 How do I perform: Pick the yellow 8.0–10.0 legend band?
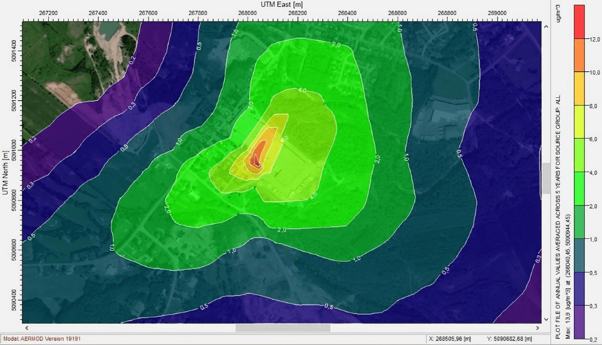point(579,88)
